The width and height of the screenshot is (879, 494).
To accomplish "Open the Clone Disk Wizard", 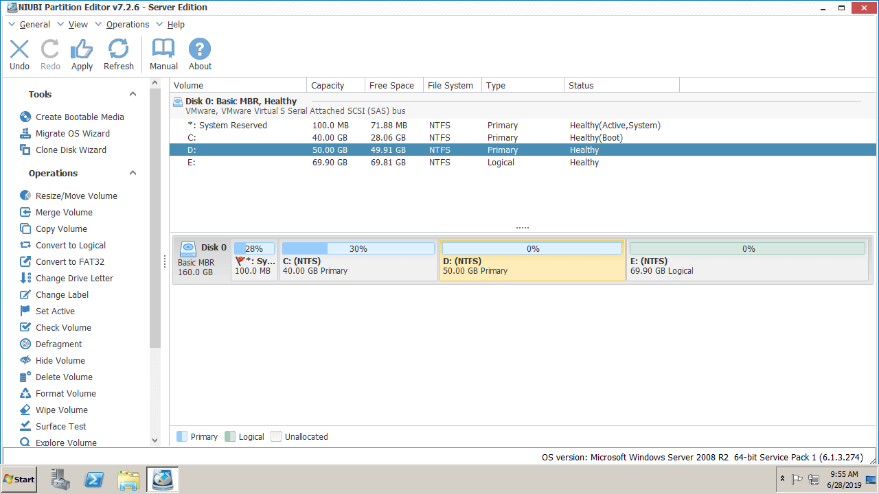I will (x=71, y=150).
